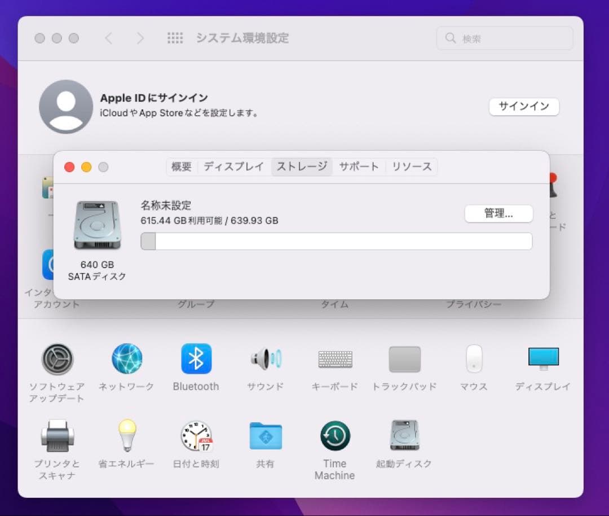This screenshot has width=609, height=516.
Task: Open Trackpad preferences
Action: 404,358
